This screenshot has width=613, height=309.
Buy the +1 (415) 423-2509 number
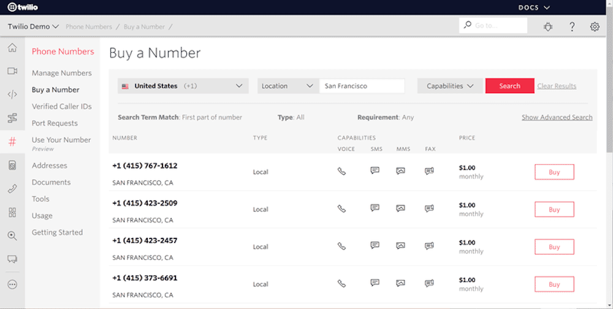554,210
